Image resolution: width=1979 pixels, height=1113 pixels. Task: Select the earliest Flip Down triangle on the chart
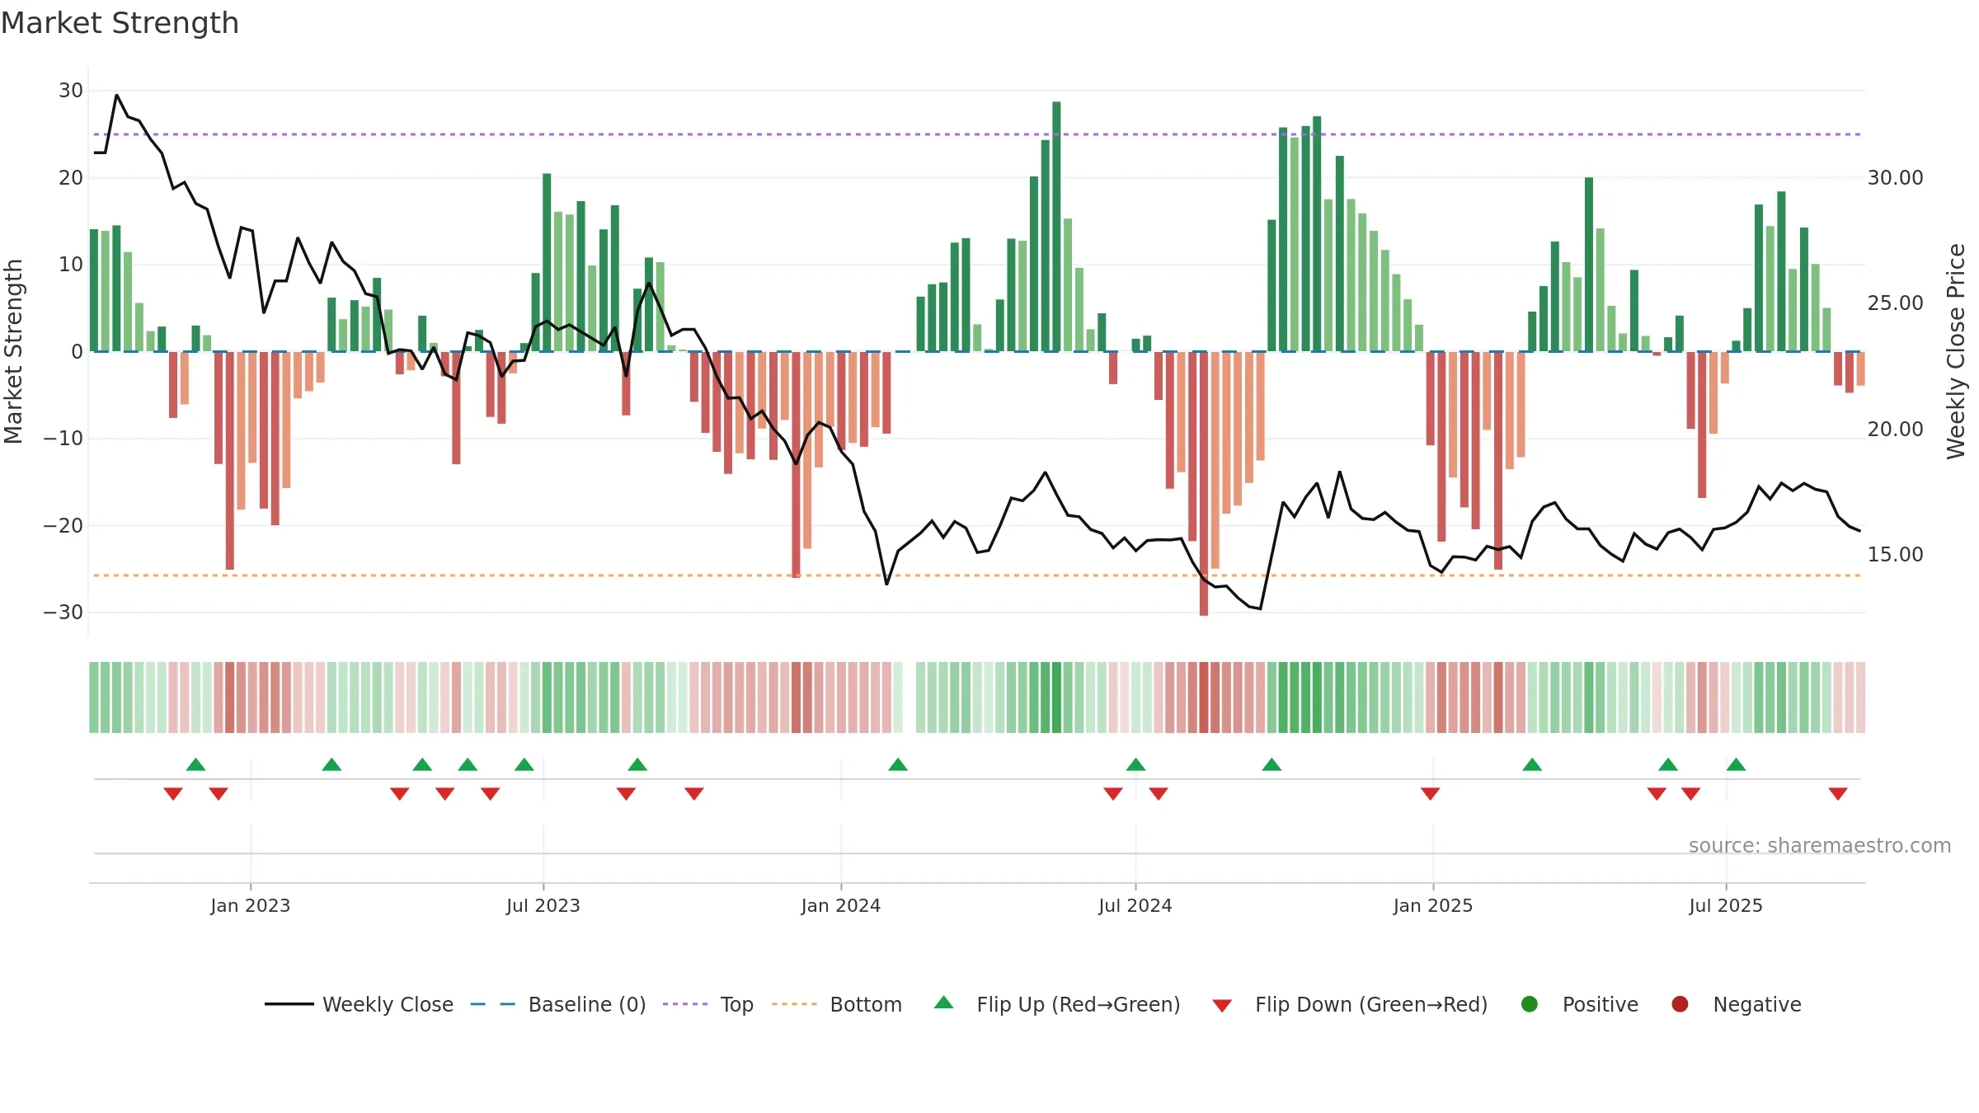tap(173, 793)
